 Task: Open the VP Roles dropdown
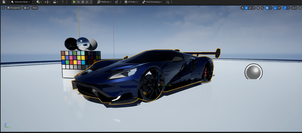pos(130,2)
